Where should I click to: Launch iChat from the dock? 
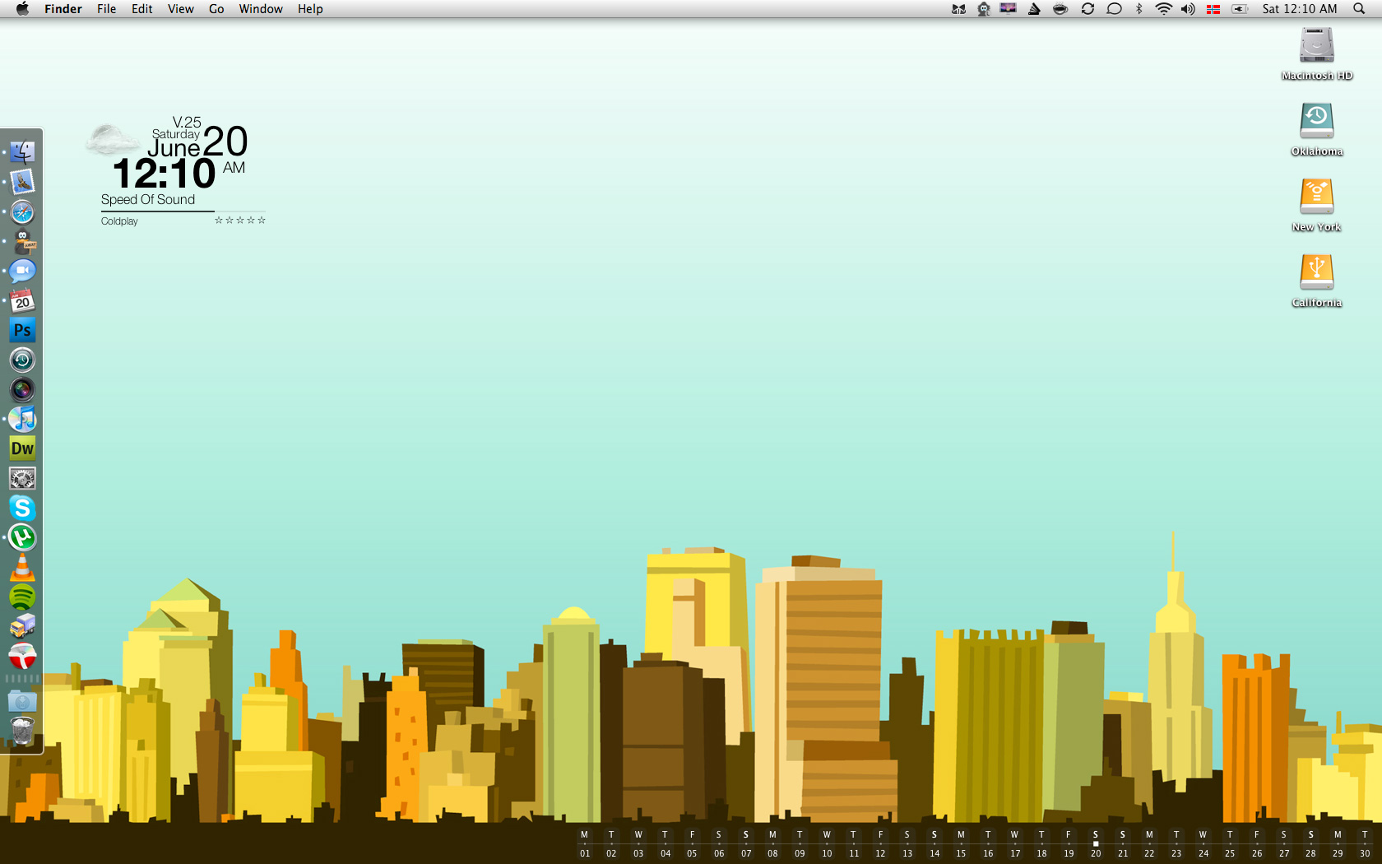pyautogui.click(x=22, y=272)
